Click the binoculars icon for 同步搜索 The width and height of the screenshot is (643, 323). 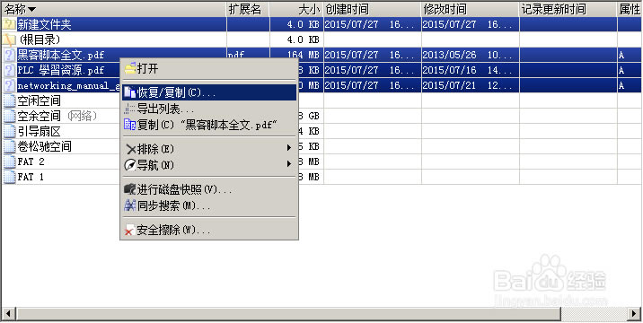130,205
